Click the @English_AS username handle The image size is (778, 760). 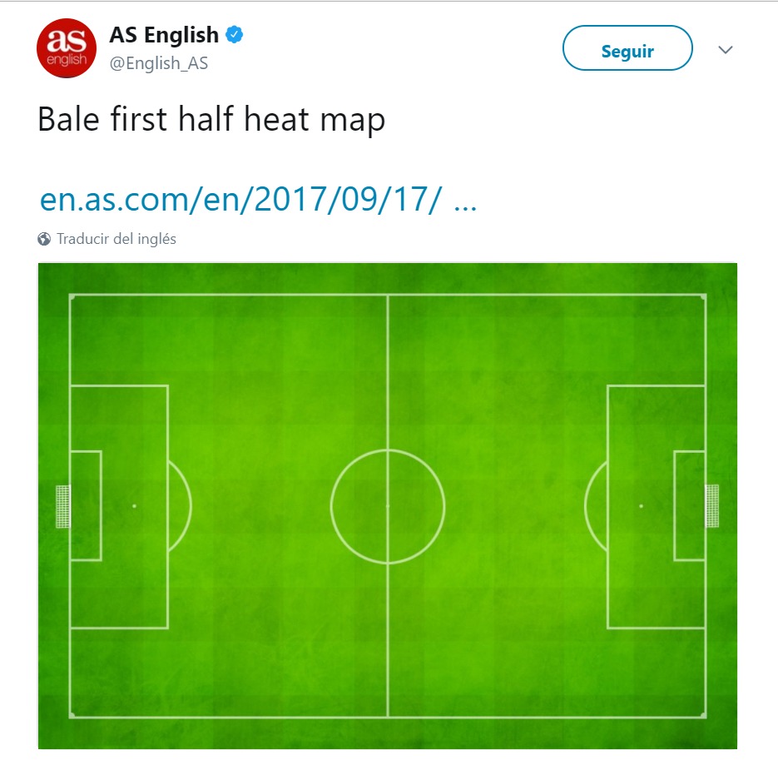(x=158, y=63)
